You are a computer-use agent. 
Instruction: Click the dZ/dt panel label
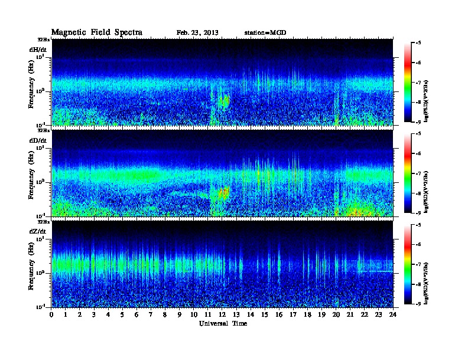tap(38, 231)
